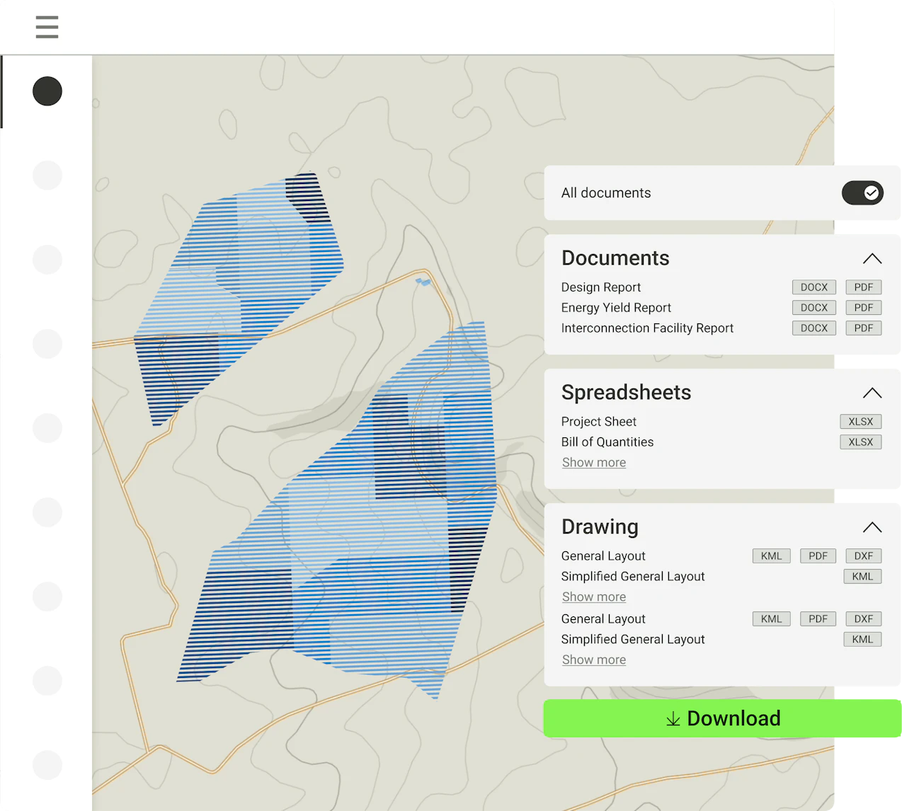Pick PDF for Interconnection Facility Report
This screenshot has width=902, height=811.
tap(864, 328)
